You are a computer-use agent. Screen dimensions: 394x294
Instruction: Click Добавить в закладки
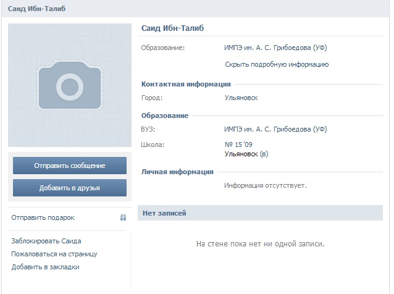coord(46,267)
